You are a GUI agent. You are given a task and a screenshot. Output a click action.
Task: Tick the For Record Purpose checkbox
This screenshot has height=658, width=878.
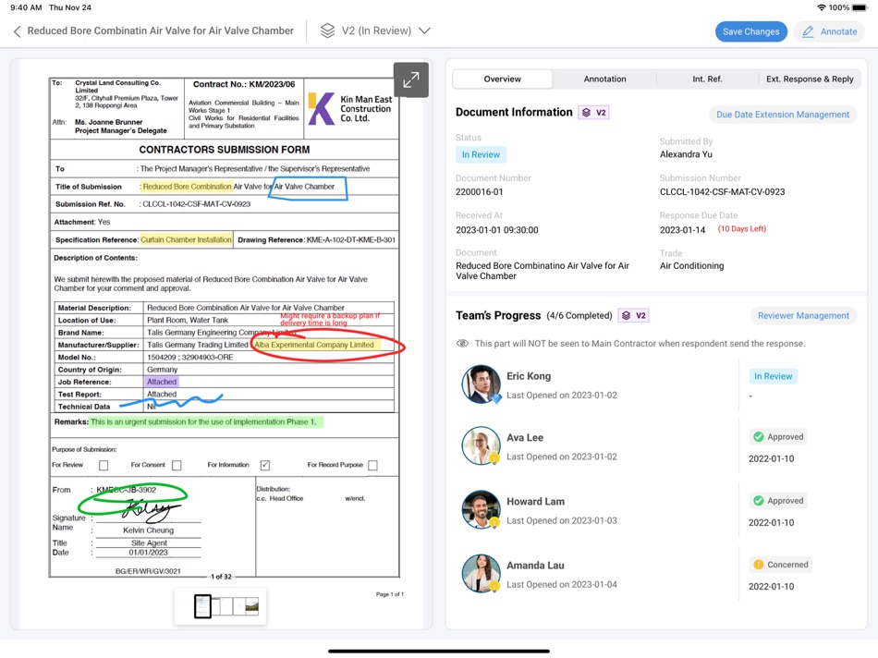tap(373, 466)
